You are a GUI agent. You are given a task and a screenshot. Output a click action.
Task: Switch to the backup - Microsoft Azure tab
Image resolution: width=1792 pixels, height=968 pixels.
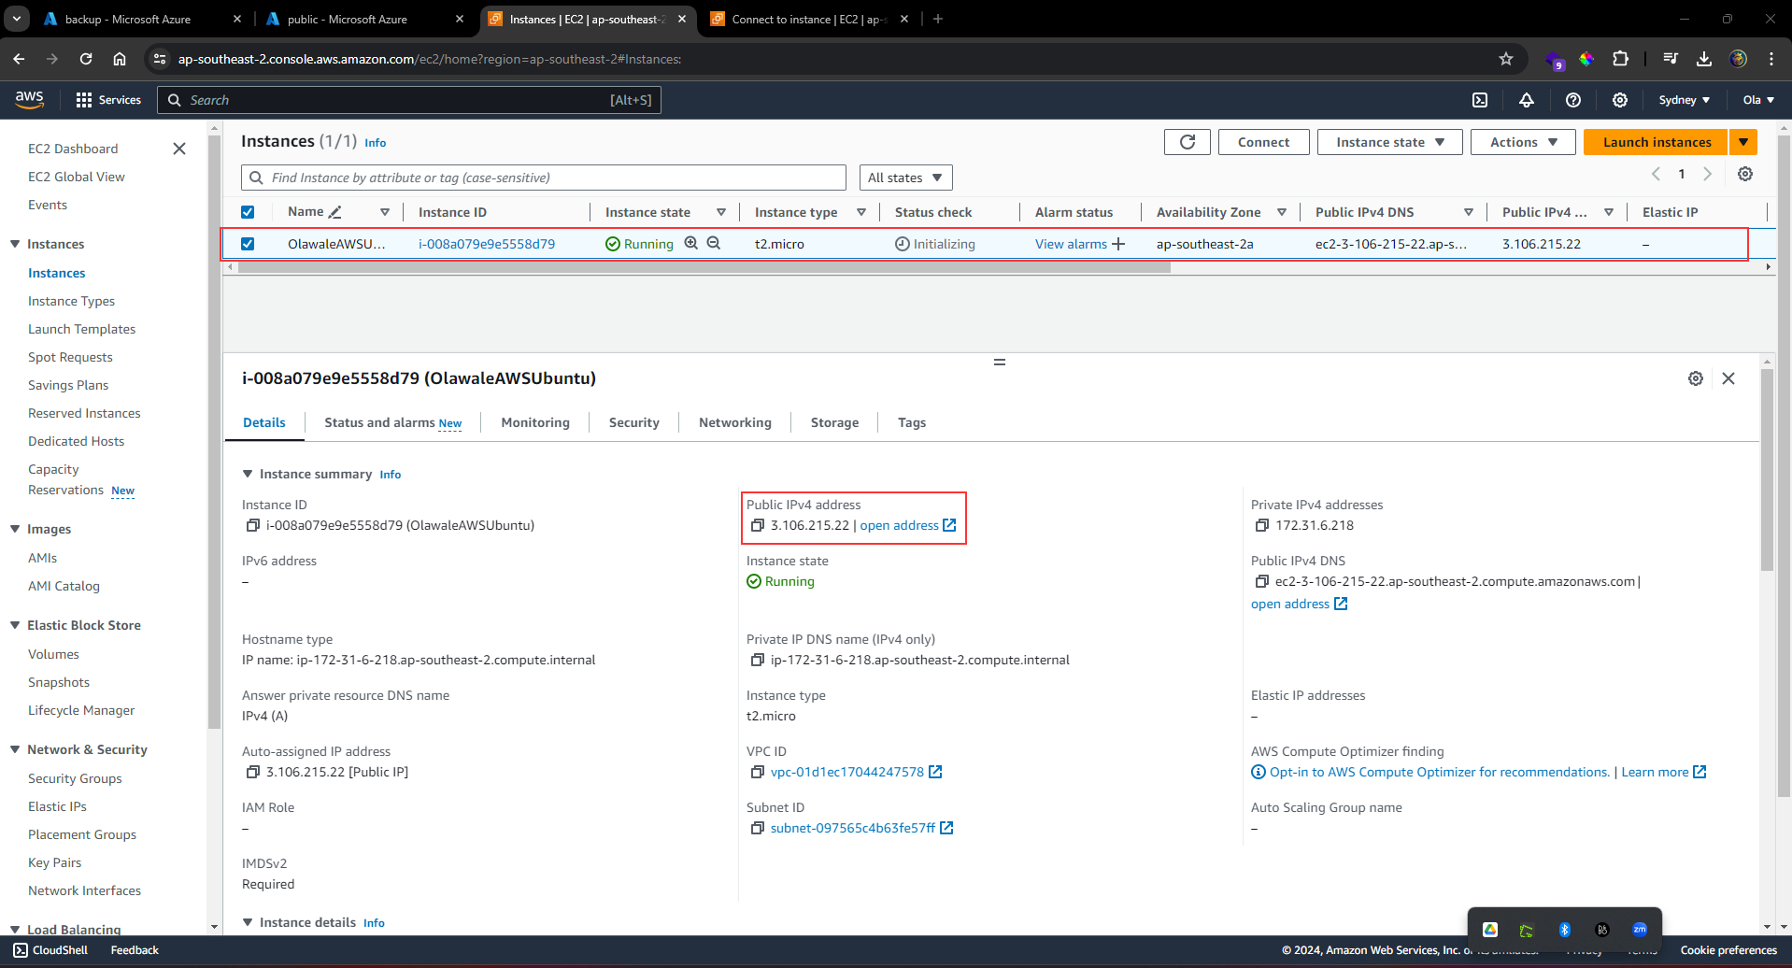tap(140, 19)
